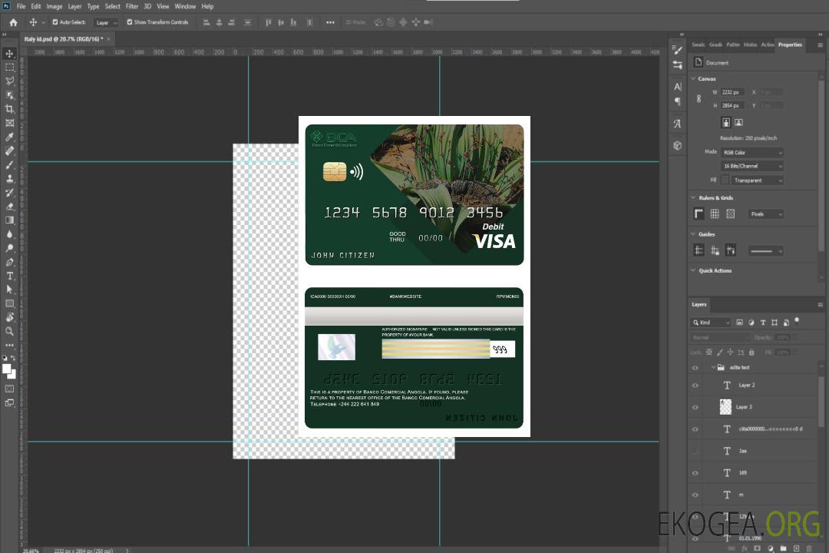This screenshot has height=553, width=829.
Task: Select the Path Selection arrow tool
Action: pos(9,290)
